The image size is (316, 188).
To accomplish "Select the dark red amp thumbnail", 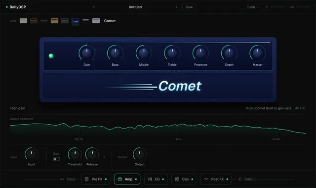I will coord(34,21).
